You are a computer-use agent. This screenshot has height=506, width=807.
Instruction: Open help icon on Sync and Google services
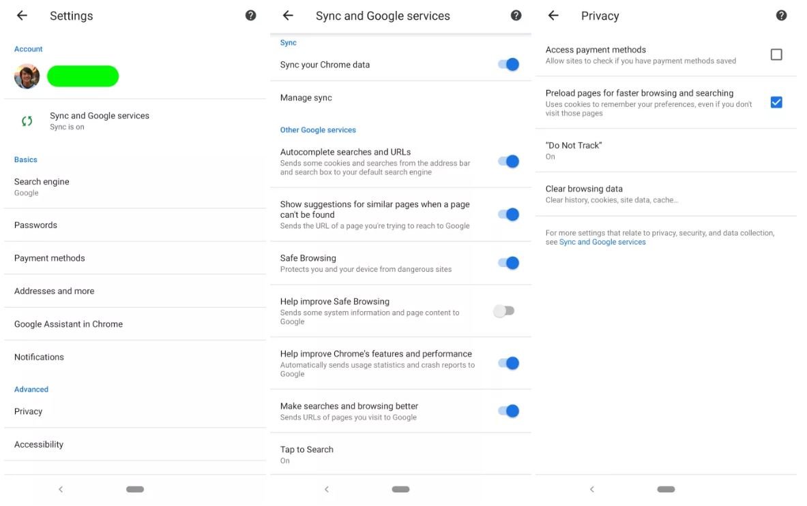pos(516,16)
